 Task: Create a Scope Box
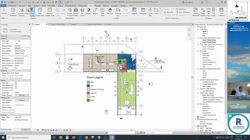150,12
